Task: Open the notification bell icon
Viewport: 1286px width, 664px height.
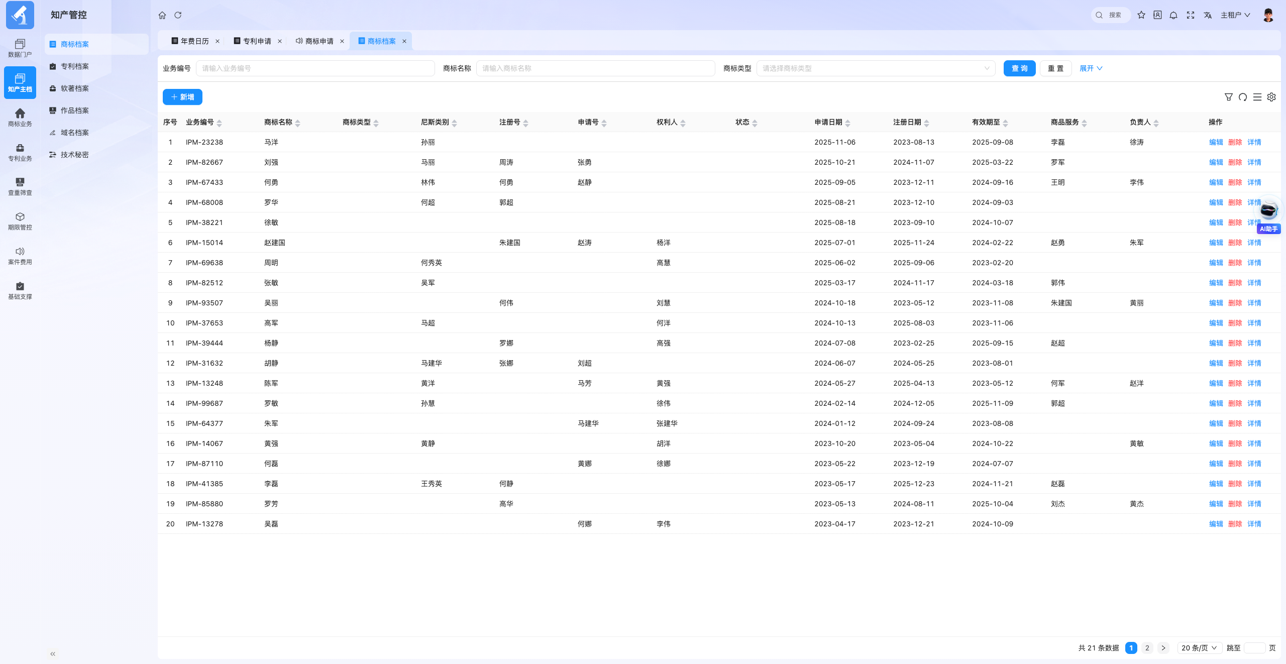Action: click(1173, 15)
